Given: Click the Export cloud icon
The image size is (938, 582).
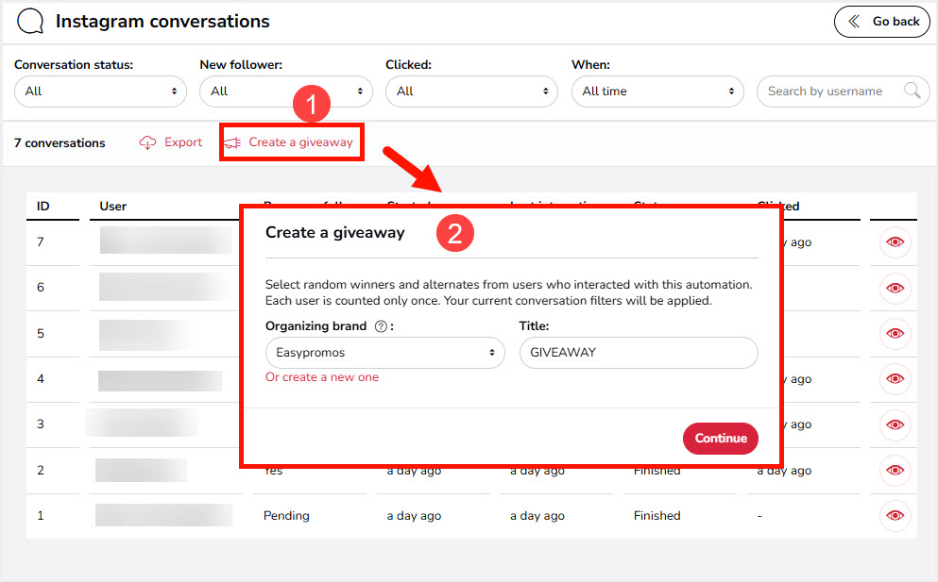Looking at the screenshot, I should [147, 142].
